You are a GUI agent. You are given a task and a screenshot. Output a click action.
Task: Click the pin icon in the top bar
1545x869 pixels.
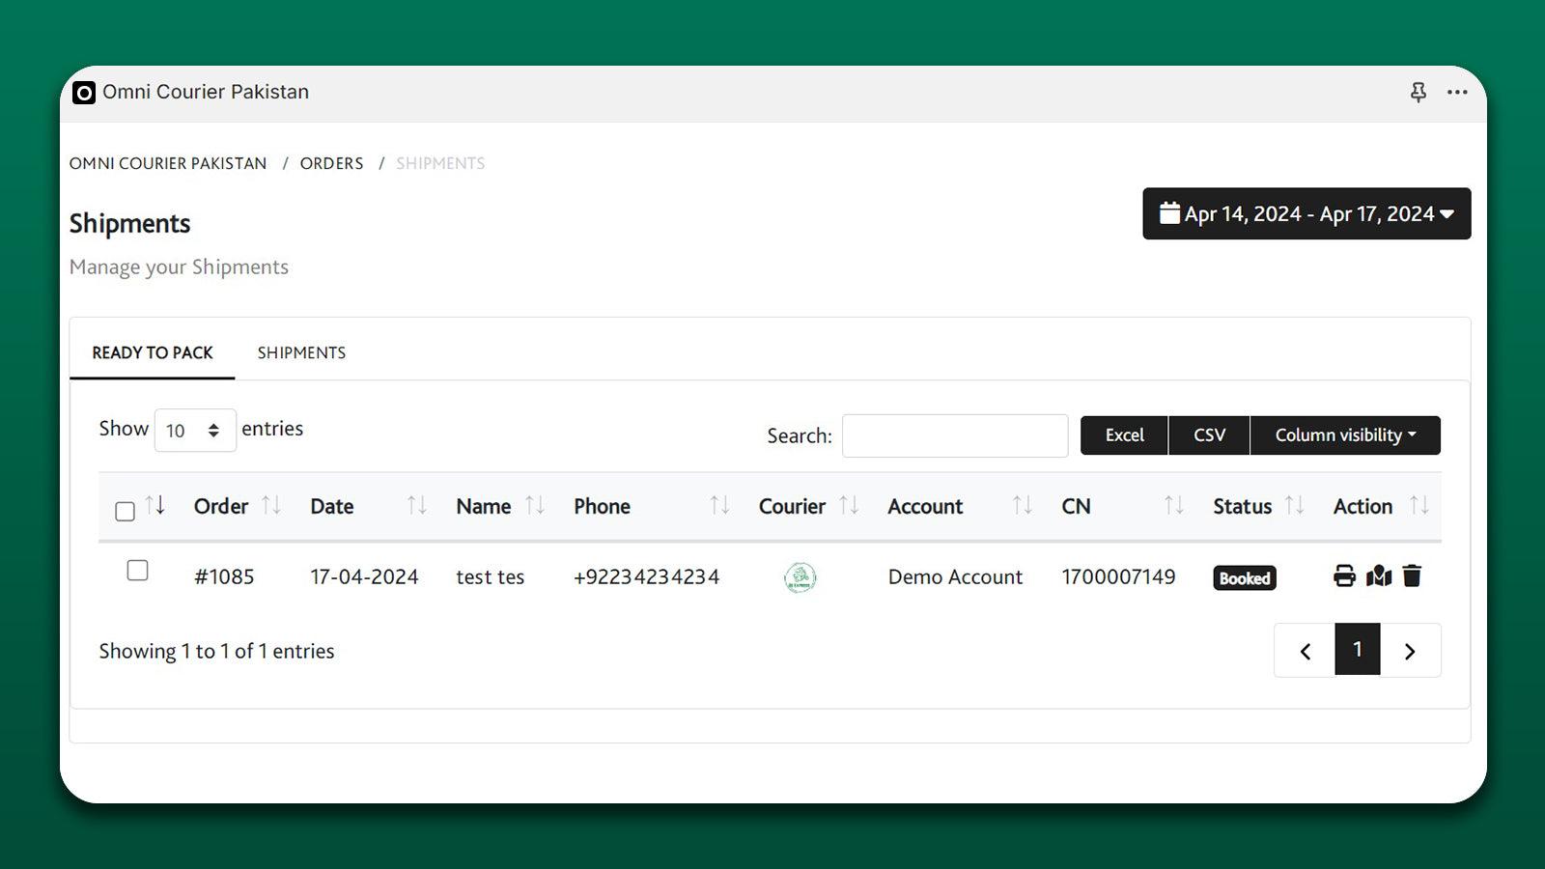tap(1418, 92)
